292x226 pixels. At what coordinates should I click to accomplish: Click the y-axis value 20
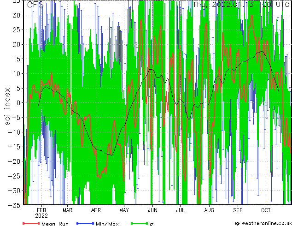click(x=17, y=44)
